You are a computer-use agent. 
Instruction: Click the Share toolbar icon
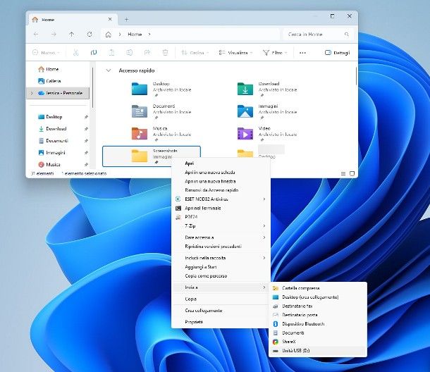[147, 52]
